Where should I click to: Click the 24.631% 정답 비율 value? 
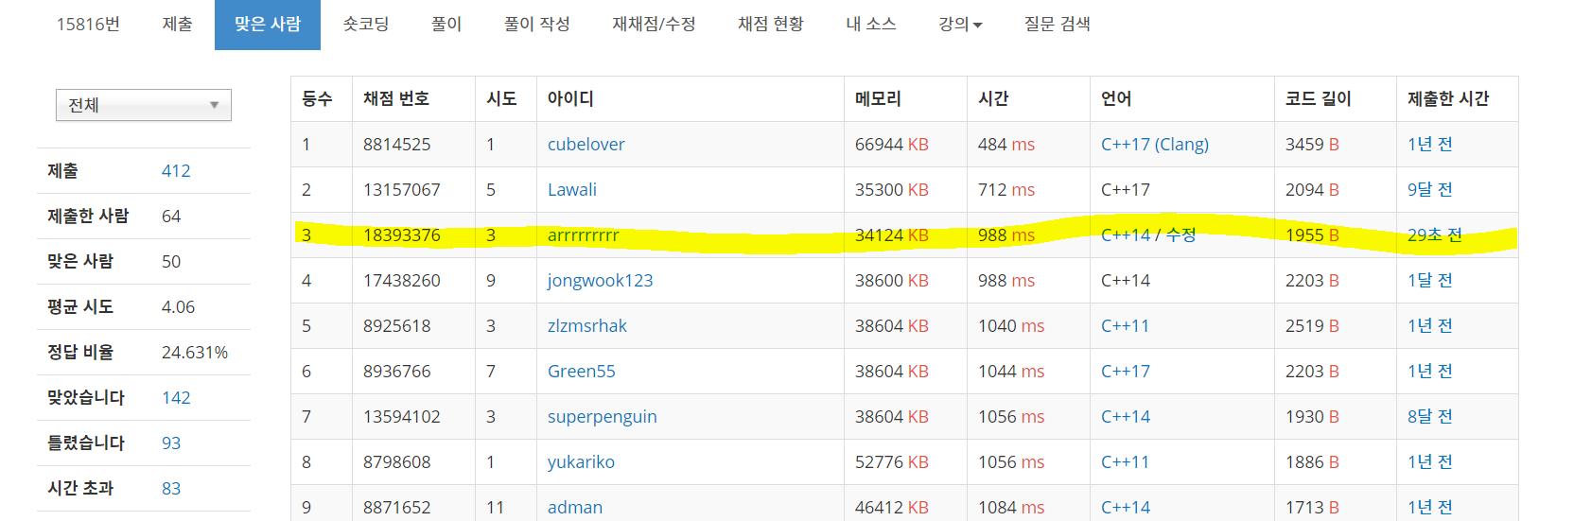(195, 353)
